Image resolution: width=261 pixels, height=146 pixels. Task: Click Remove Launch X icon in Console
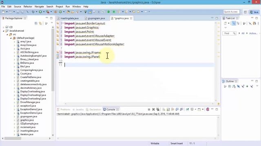pyautogui.click(x=153, y=109)
